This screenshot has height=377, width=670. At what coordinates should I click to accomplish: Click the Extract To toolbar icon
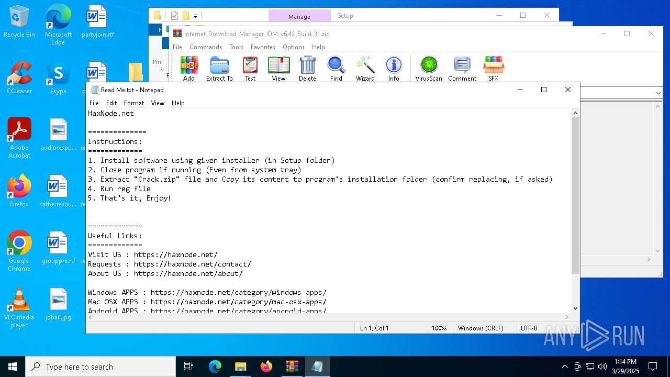pyautogui.click(x=219, y=69)
